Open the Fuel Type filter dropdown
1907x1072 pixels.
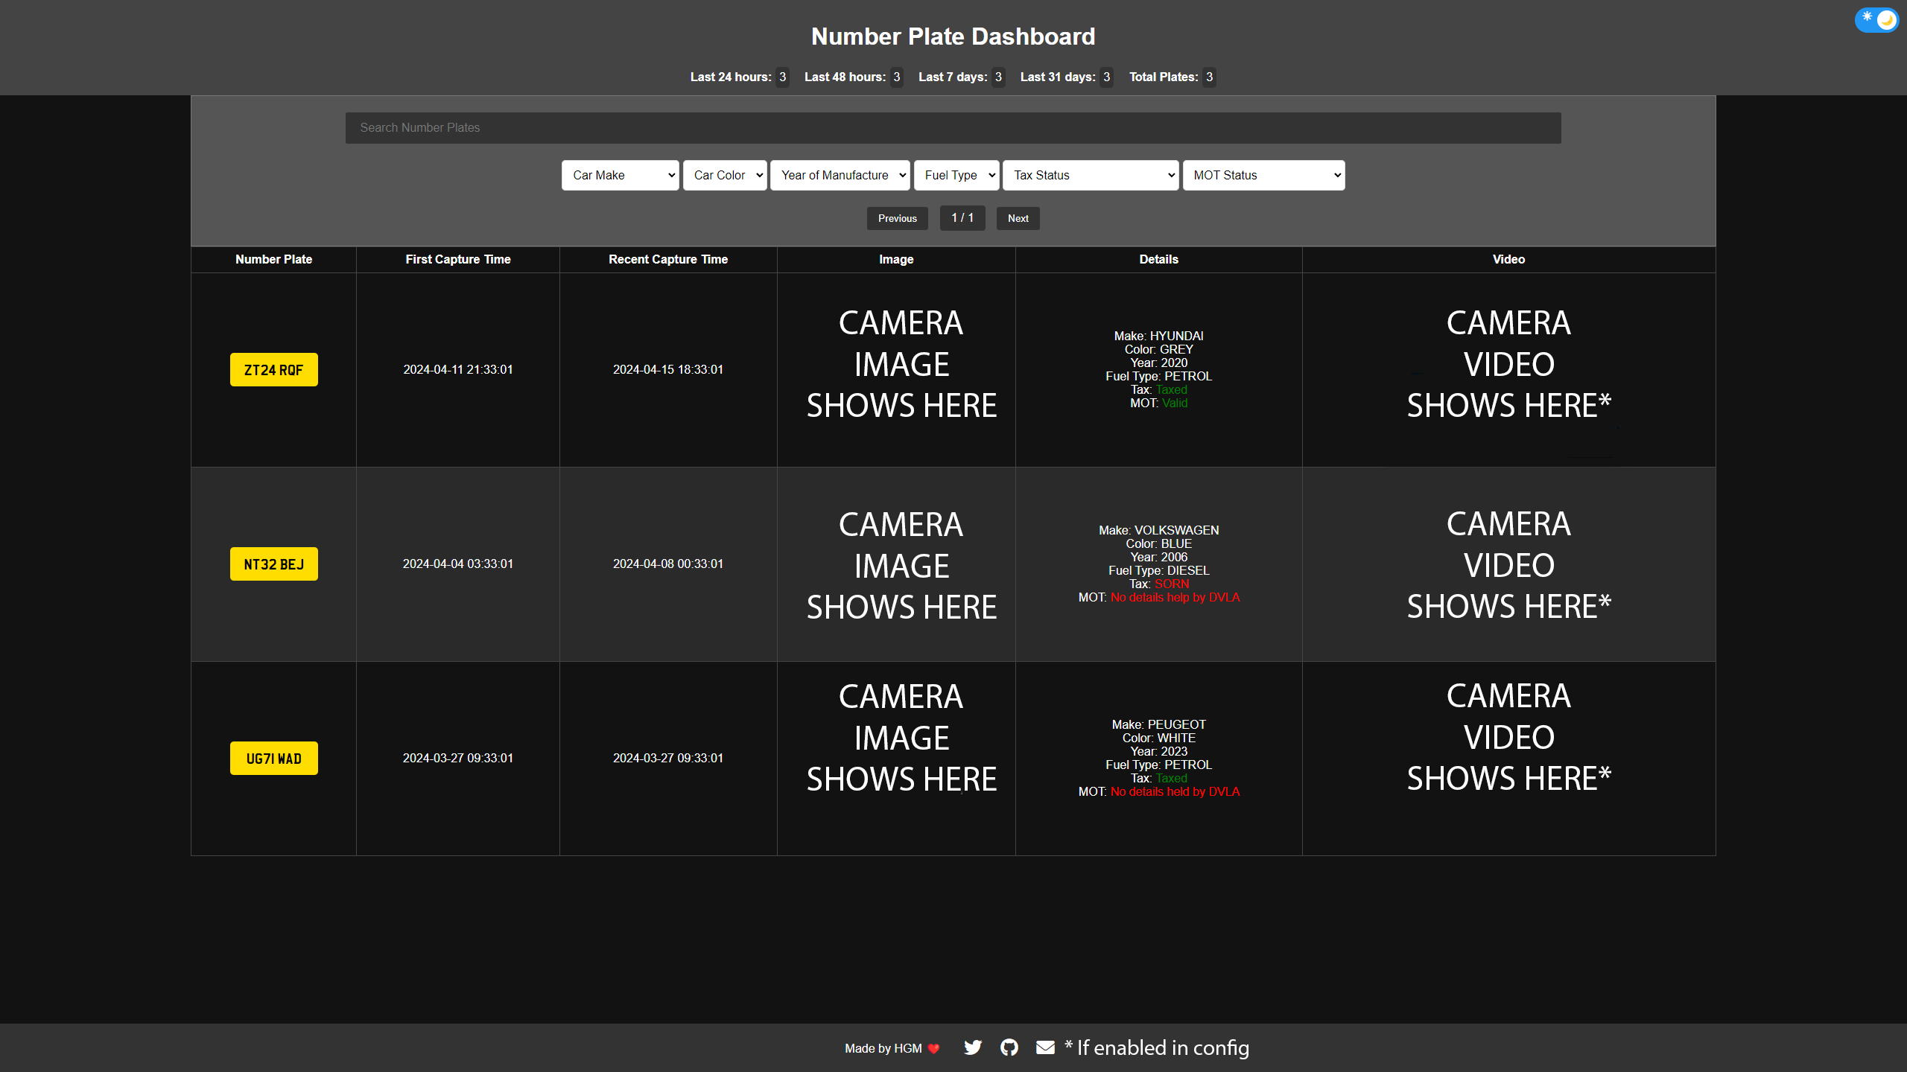(956, 174)
